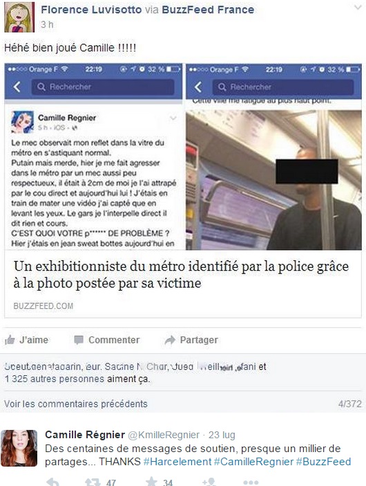Follow the #Harcelement hashtag
This screenshot has width=366, height=486.
pos(177,462)
